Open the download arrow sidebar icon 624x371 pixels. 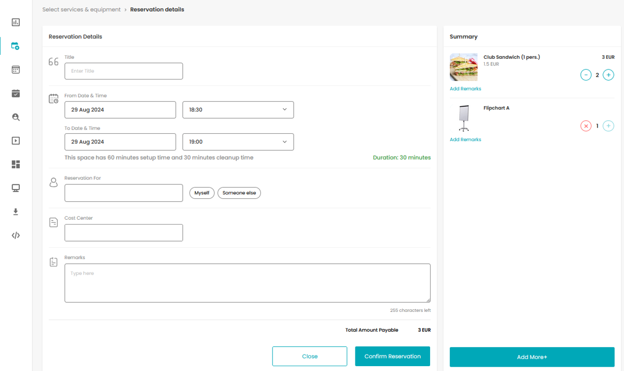pyautogui.click(x=16, y=212)
